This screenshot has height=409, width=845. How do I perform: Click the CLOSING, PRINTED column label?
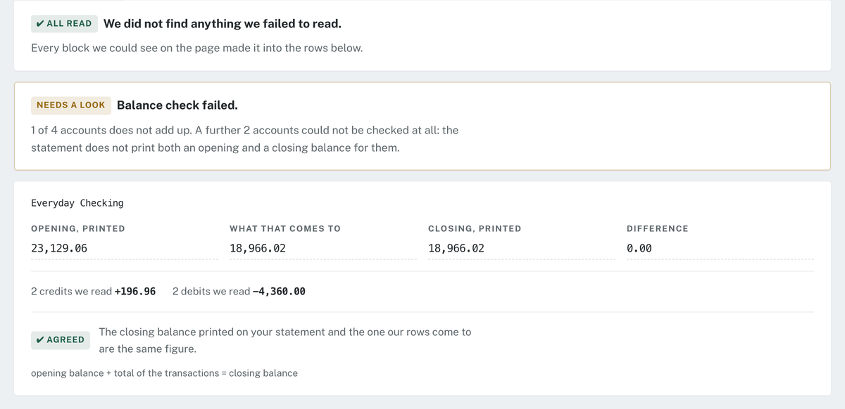pyautogui.click(x=475, y=228)
